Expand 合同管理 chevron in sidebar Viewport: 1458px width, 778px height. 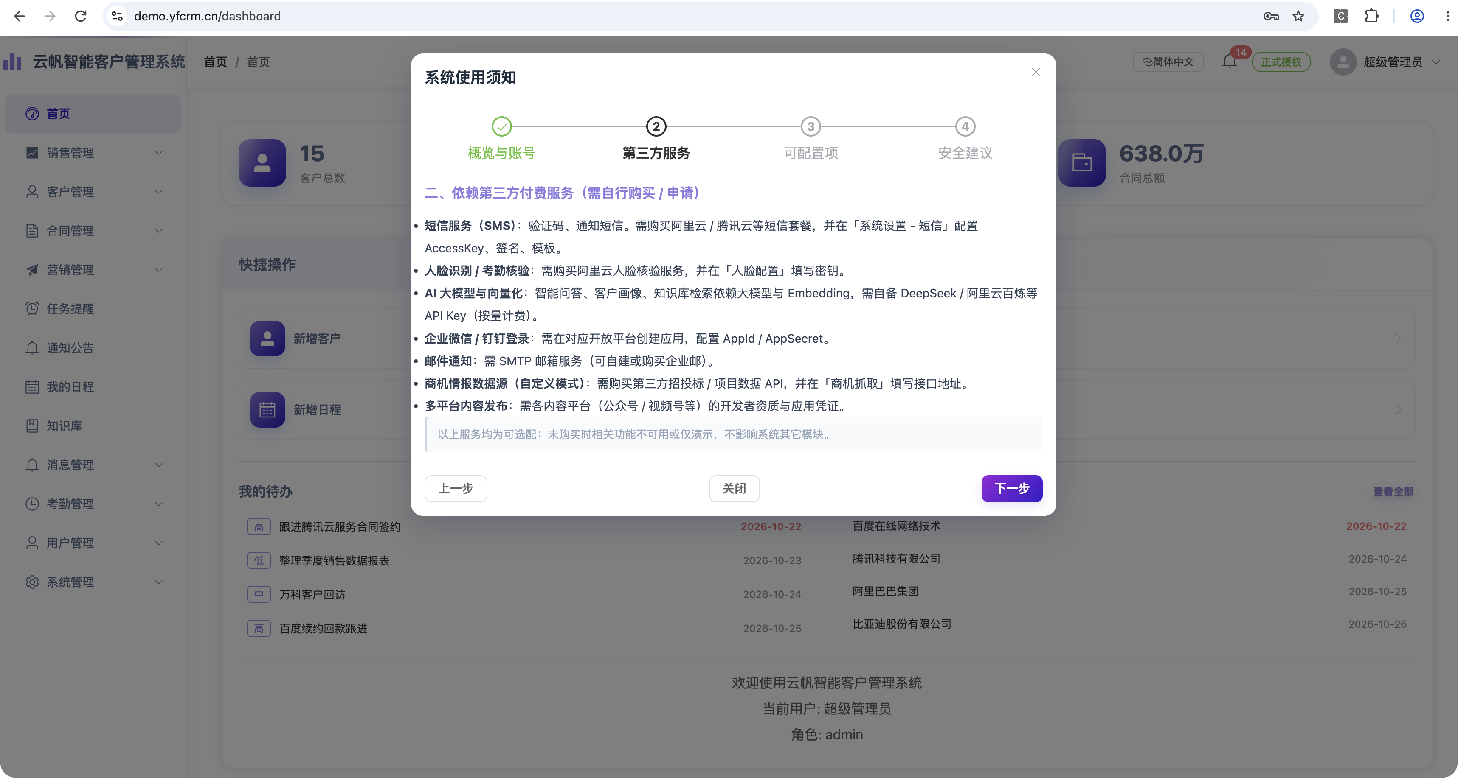158,231
